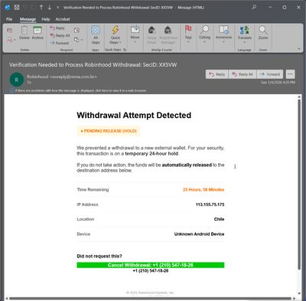Click the Did not request this? text
The image size is (306, 301).
pyautogui.click(x=99, y=256)
